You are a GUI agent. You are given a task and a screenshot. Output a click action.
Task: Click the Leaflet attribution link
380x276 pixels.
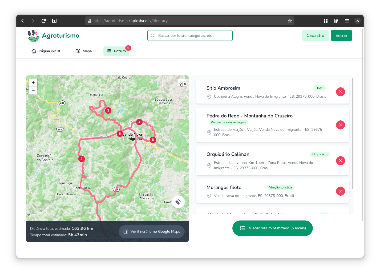pos(76,240)
